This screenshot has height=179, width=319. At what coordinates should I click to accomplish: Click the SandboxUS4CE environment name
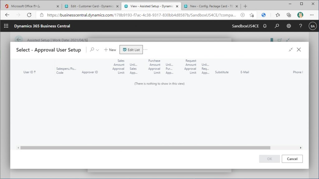click(245, 26)
